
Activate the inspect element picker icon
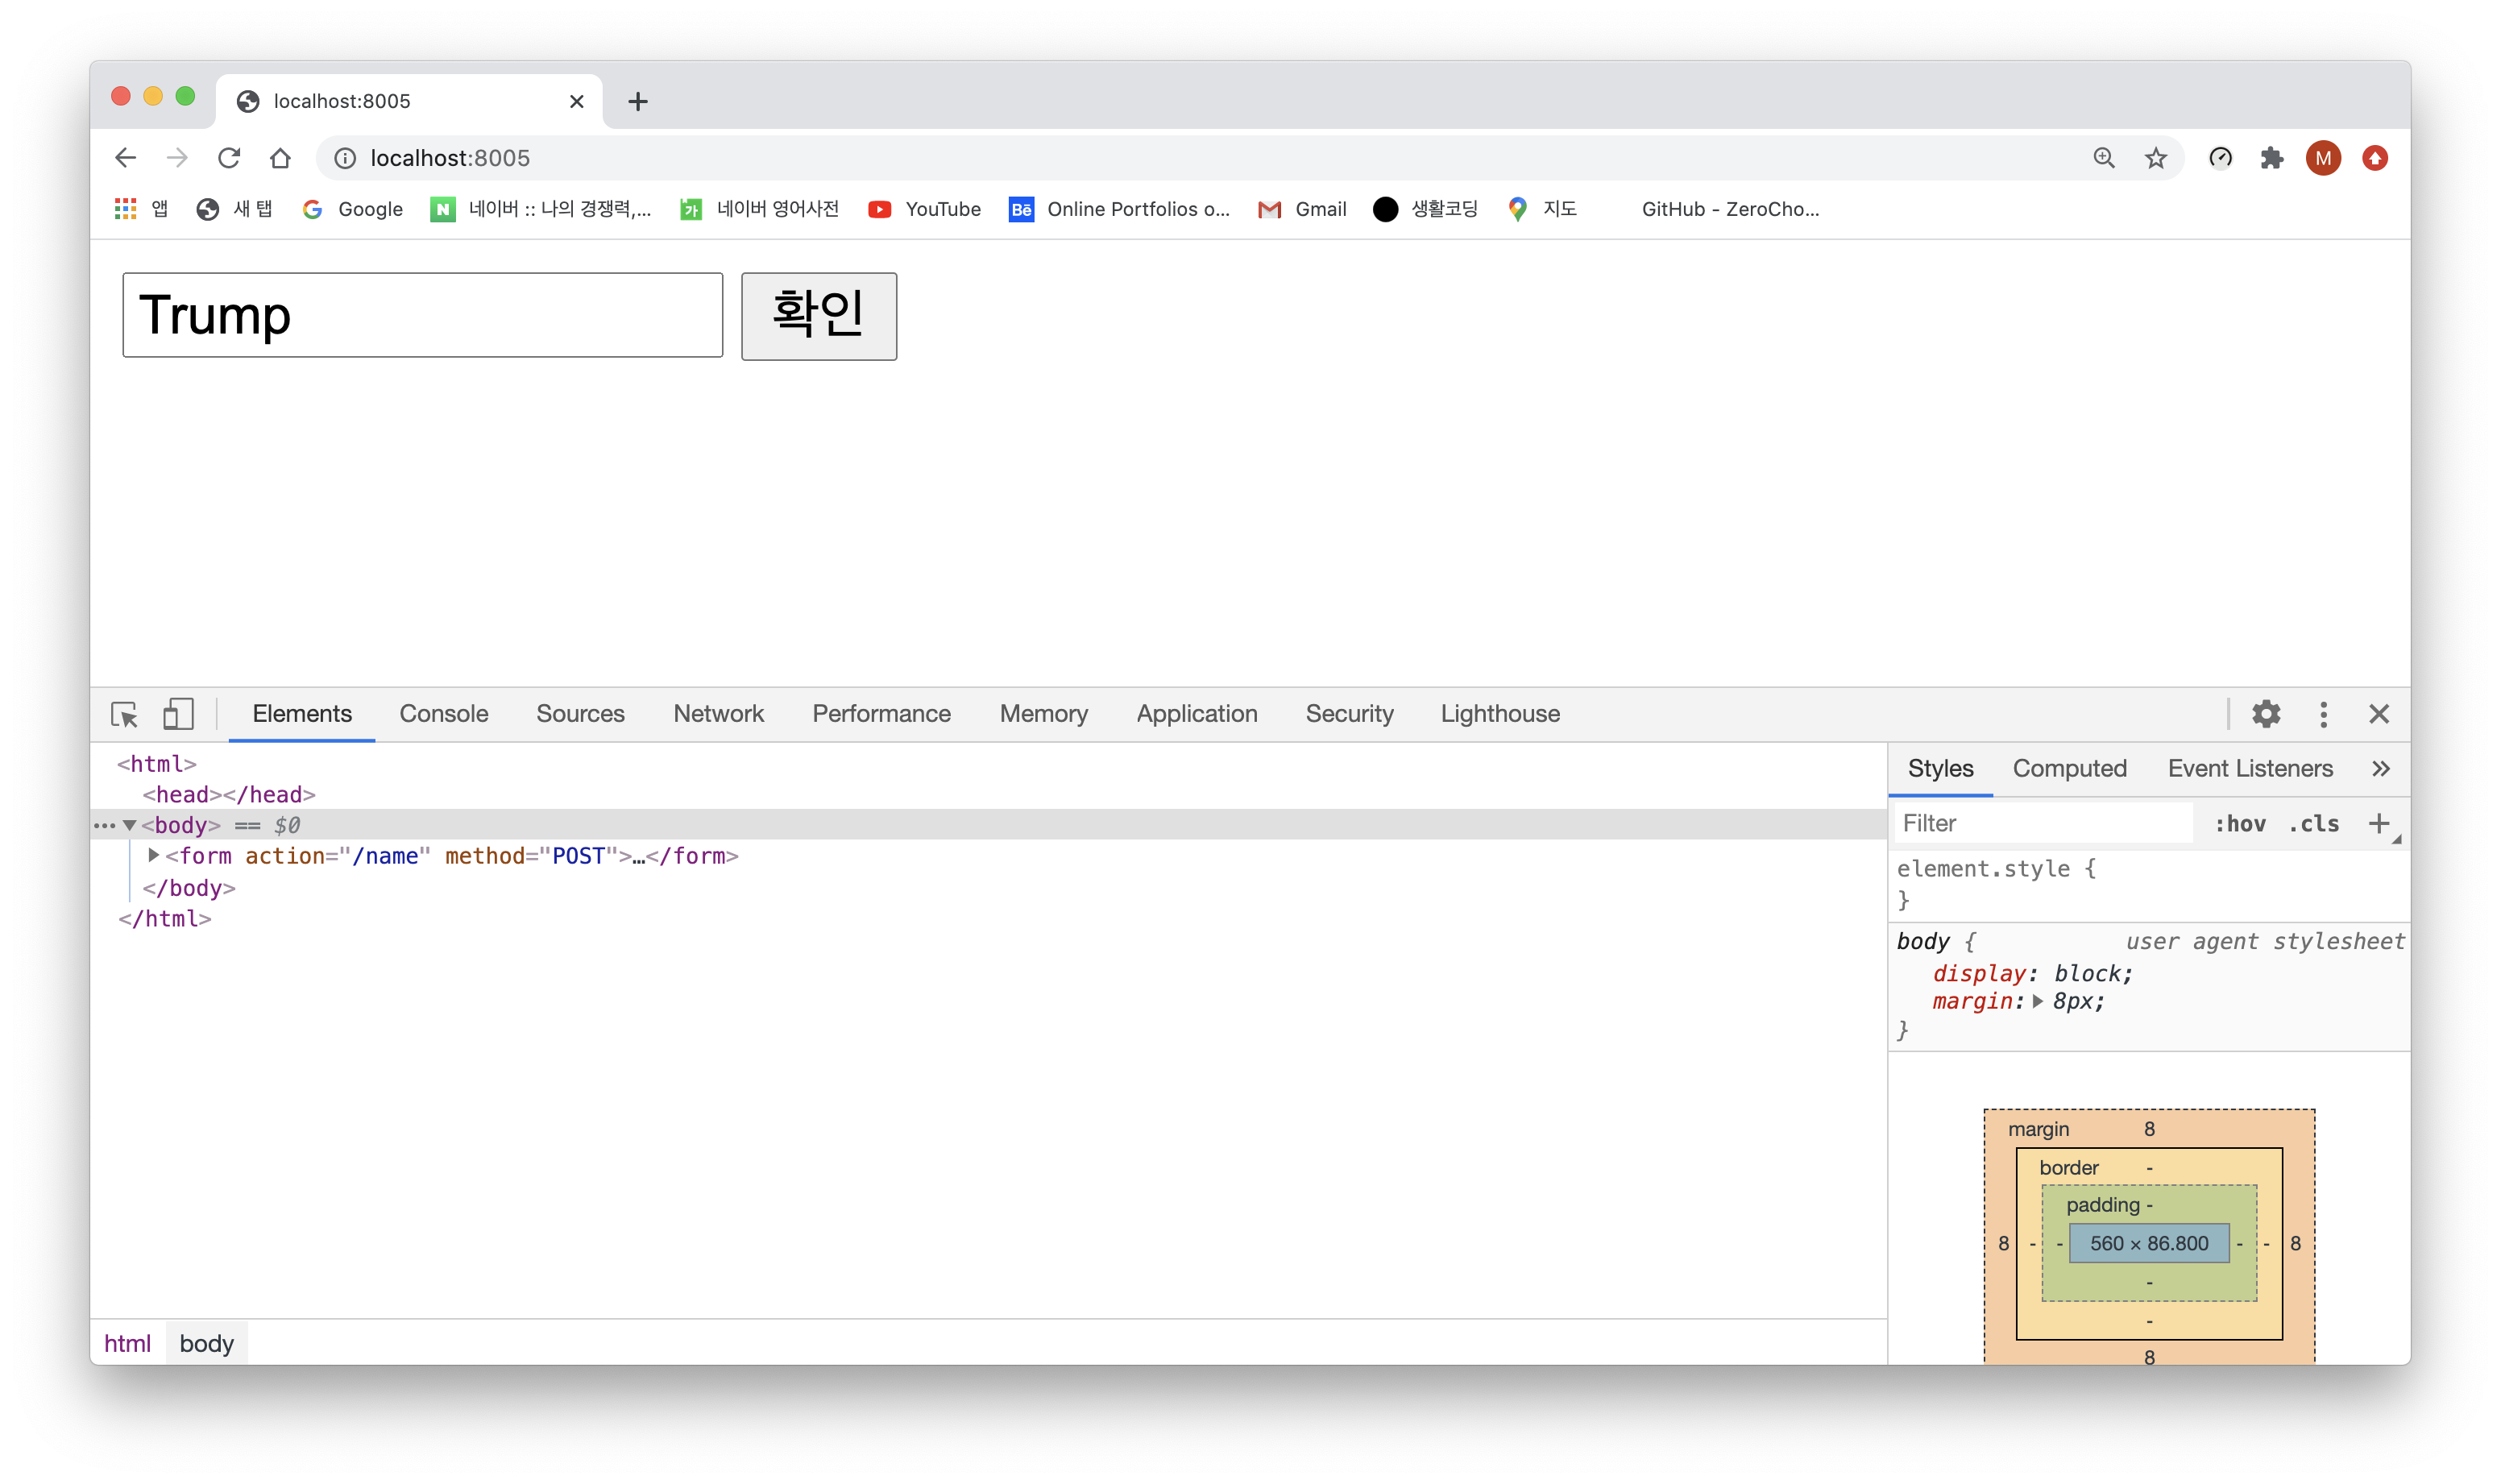(124, 714)
